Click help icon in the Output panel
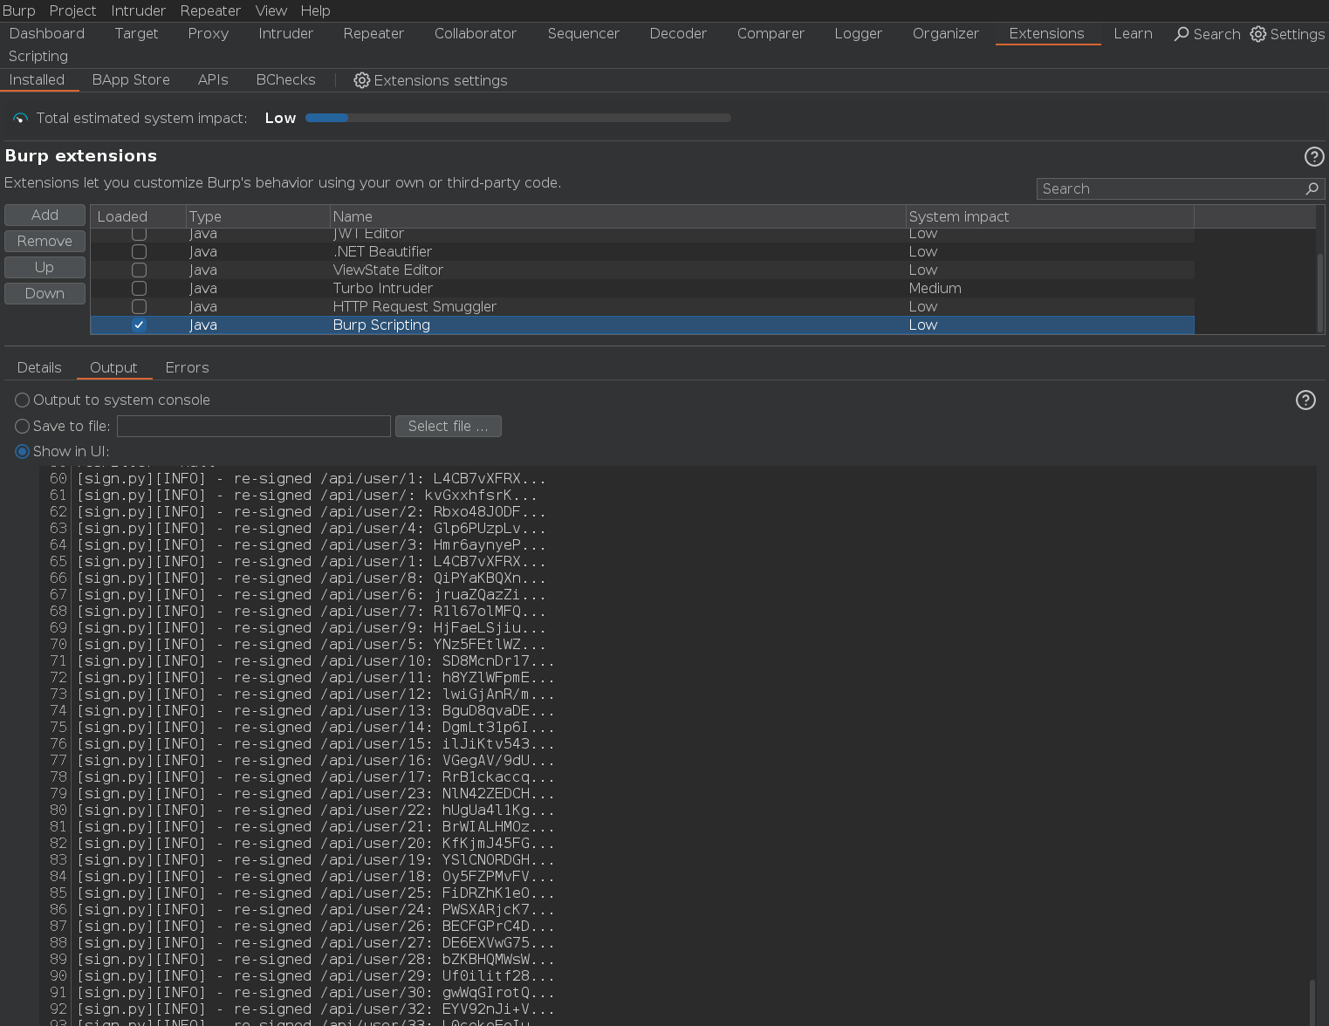This screenshot has height=1026, width=1329. (1305, 400)
